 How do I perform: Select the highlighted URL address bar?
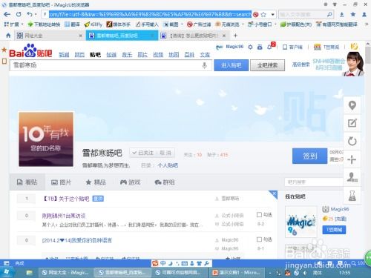tap(150, 15)
